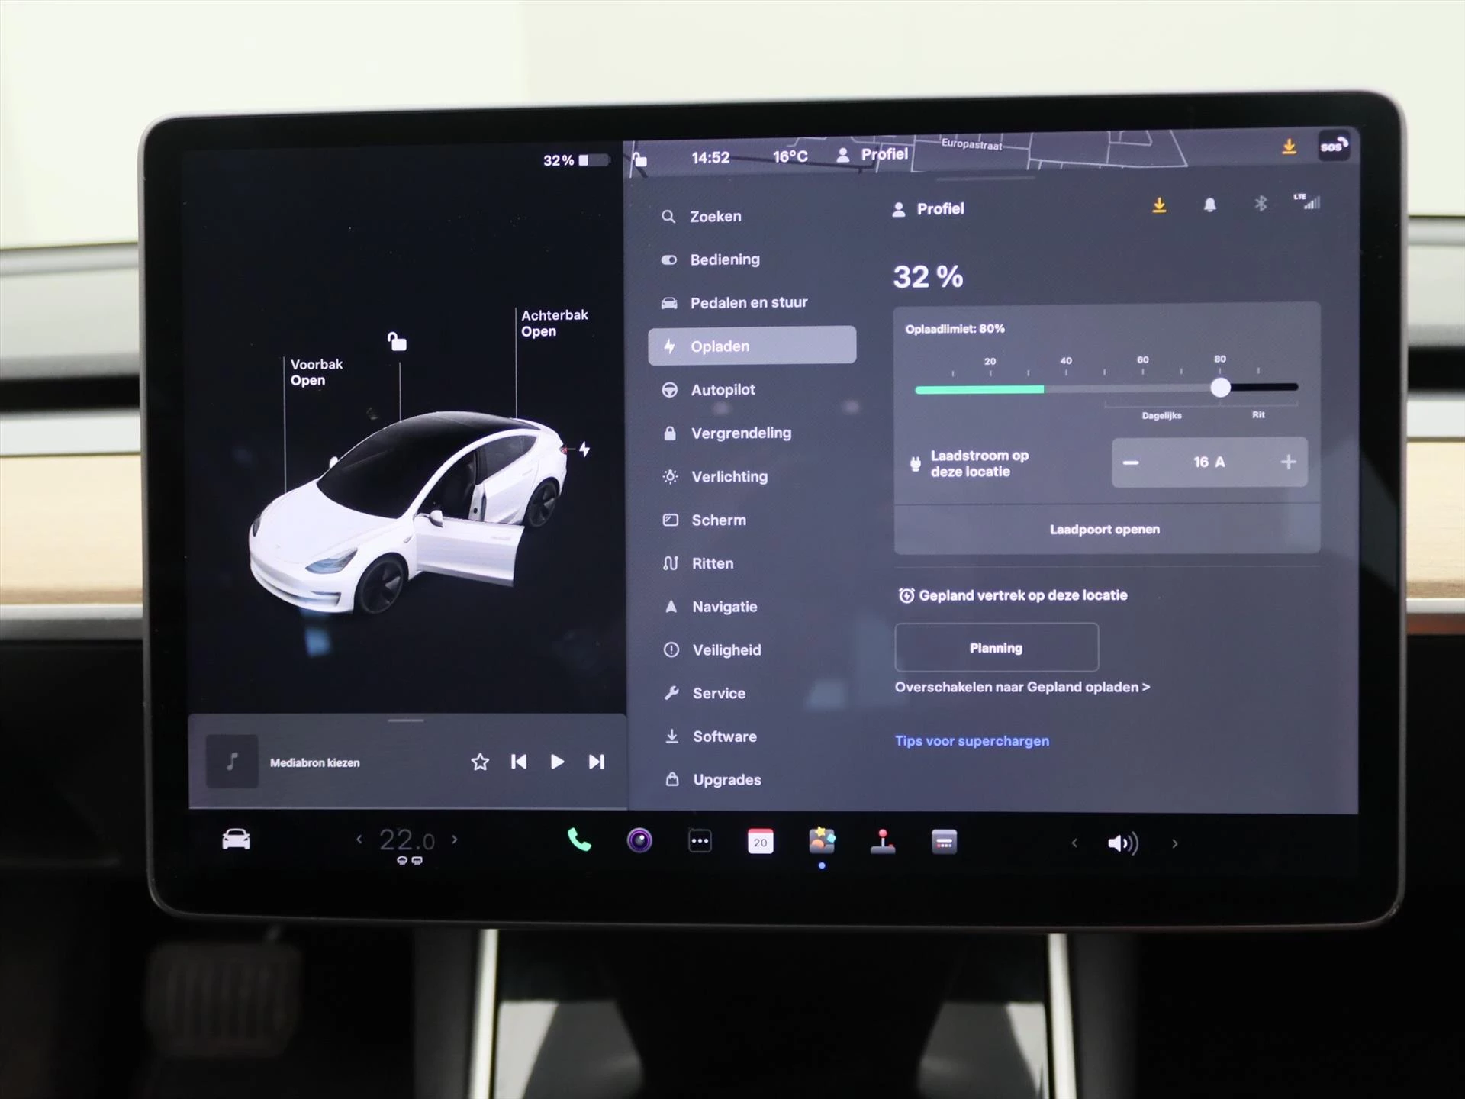Open Bluetooth settings from the status icons
Image resolution: width=1465 pixels, height=1099 pixels.
[x=1261, y=204]
